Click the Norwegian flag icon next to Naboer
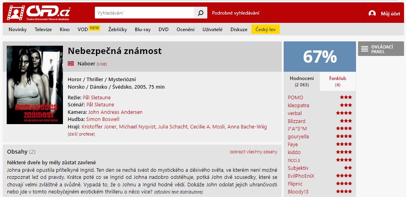This screenshot has width=406, height=197. (71, 63)
